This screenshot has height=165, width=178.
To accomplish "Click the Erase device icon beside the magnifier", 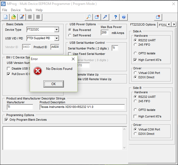I will pos(97,17).
